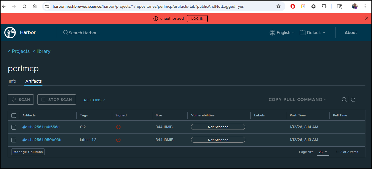Click the docker icon for sha256:b950b03b

(x=25, y=140)
